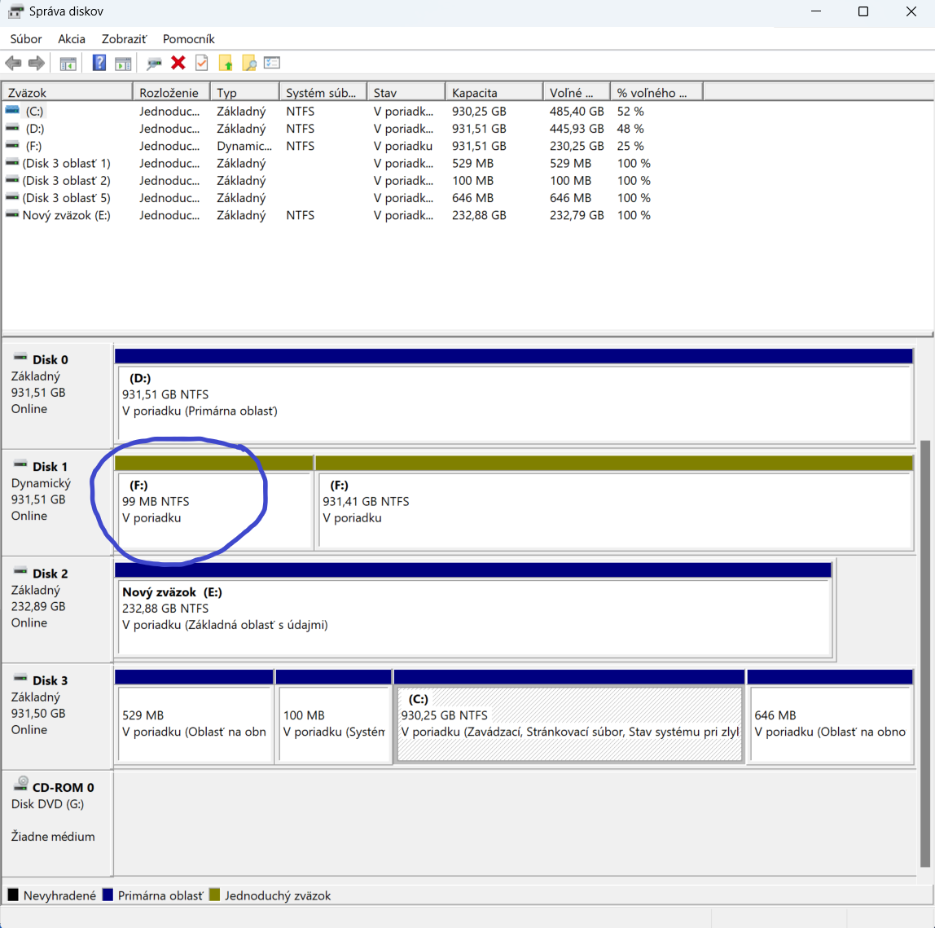
Task: Sort by the Typ column header
Action: 245,92
